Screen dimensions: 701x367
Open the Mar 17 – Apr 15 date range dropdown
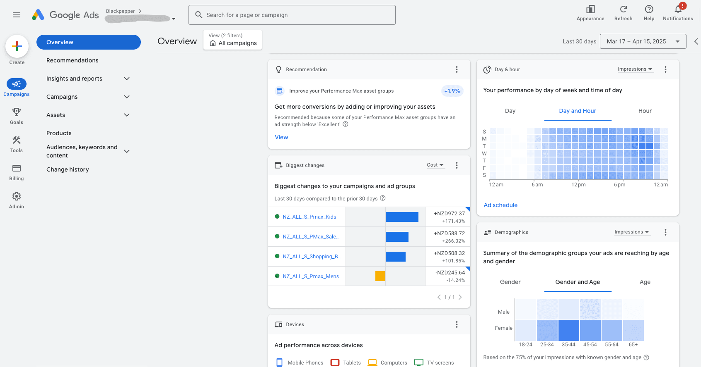[x=643, y=41]
